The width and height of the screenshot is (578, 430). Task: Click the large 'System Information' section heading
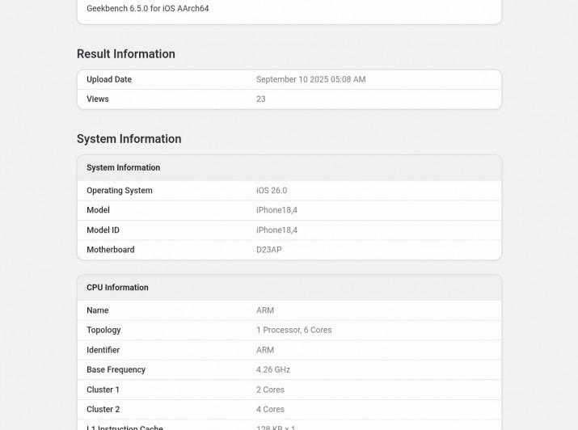tap(129, 139)
